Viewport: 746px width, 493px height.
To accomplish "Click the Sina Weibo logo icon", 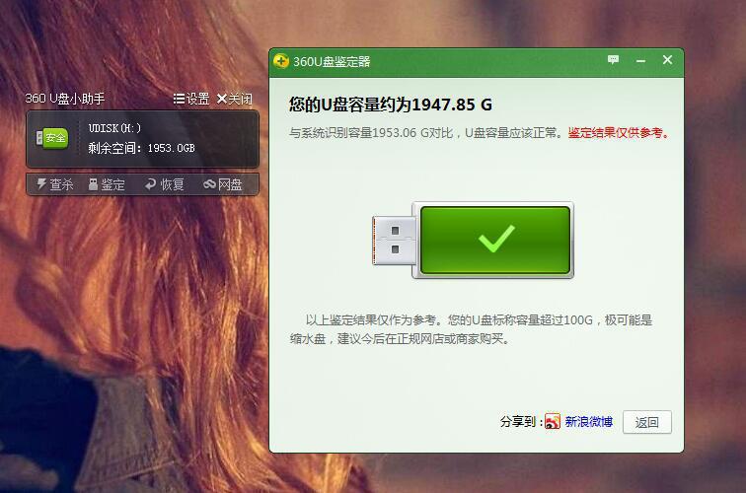I will 553,421.
